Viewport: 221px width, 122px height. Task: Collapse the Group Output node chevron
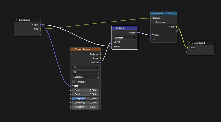coord(190,43)
